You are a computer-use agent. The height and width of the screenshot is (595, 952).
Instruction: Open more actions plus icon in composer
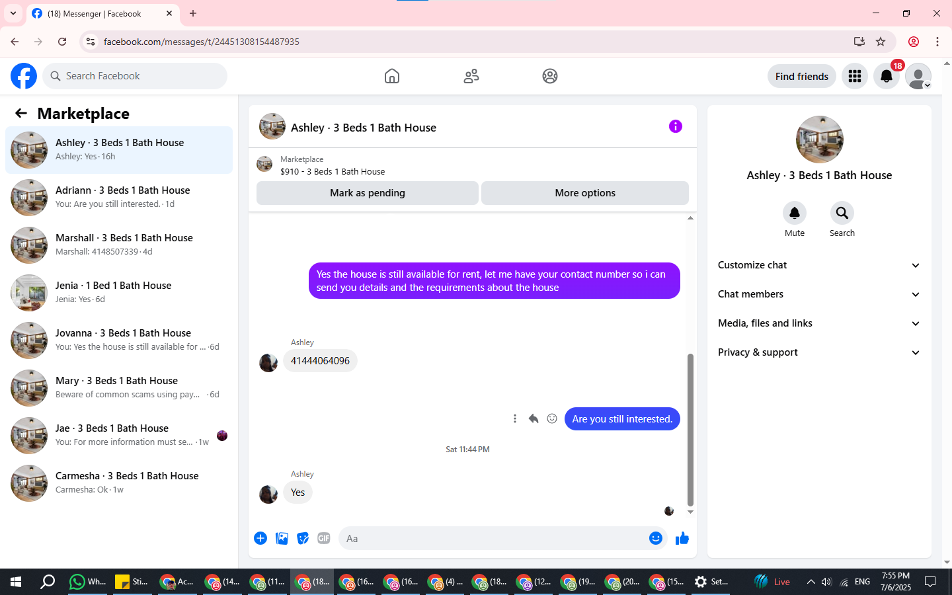[x=260, y=538]
